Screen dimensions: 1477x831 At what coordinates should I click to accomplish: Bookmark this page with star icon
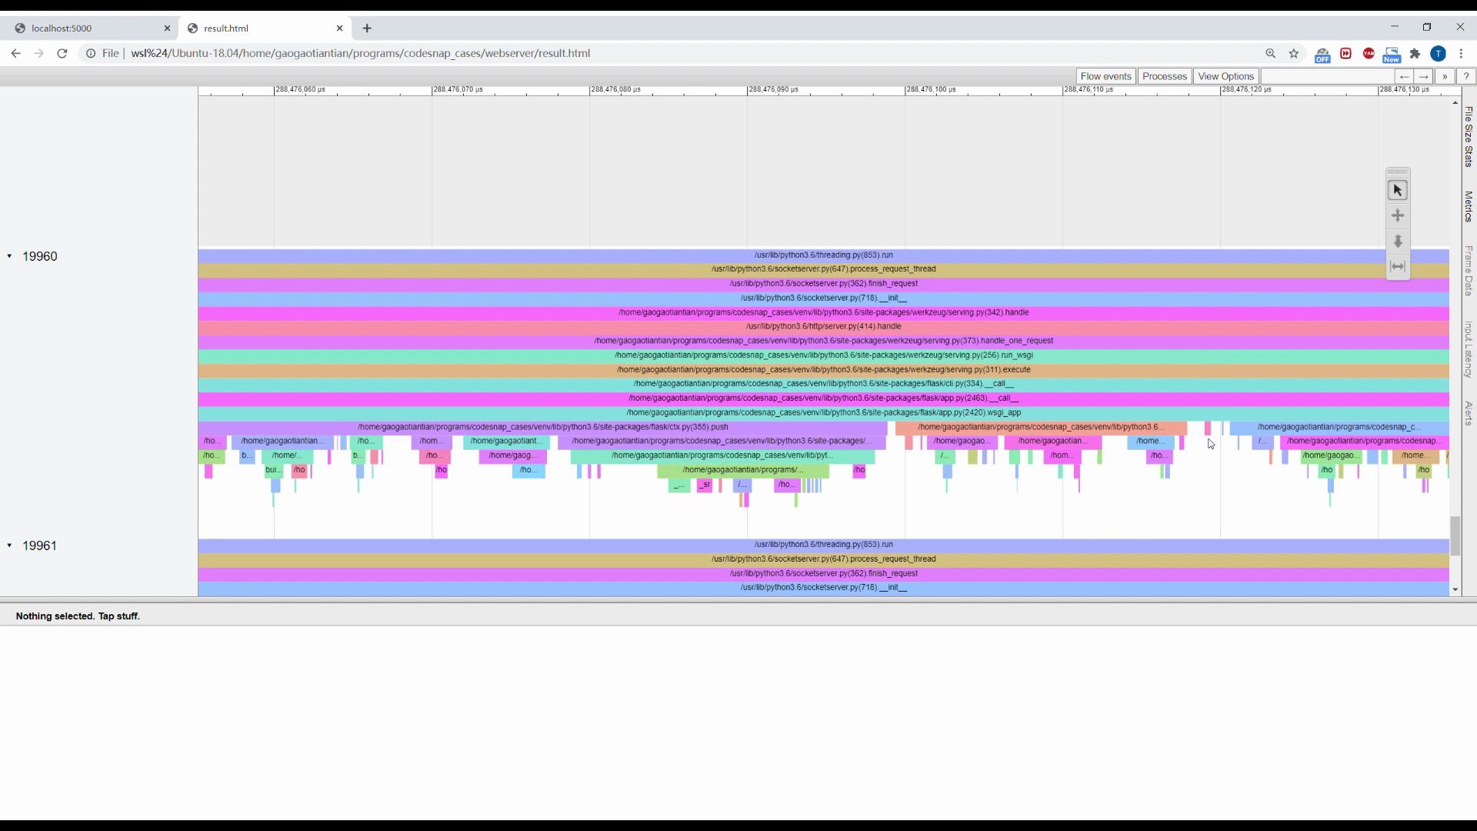coord(1294,53)
